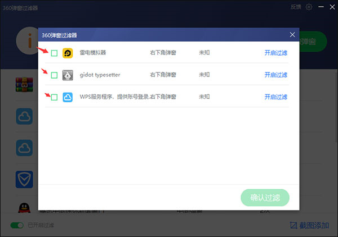338x237 pixels.
Task: Click the yellow 雷电模拟器 app icon
Action: [68, 53]
